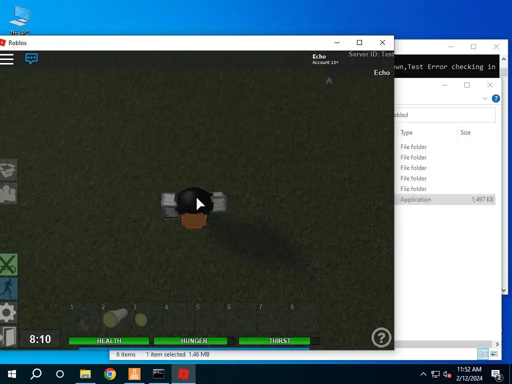Open This PC desktop icon

coord(19,20)
